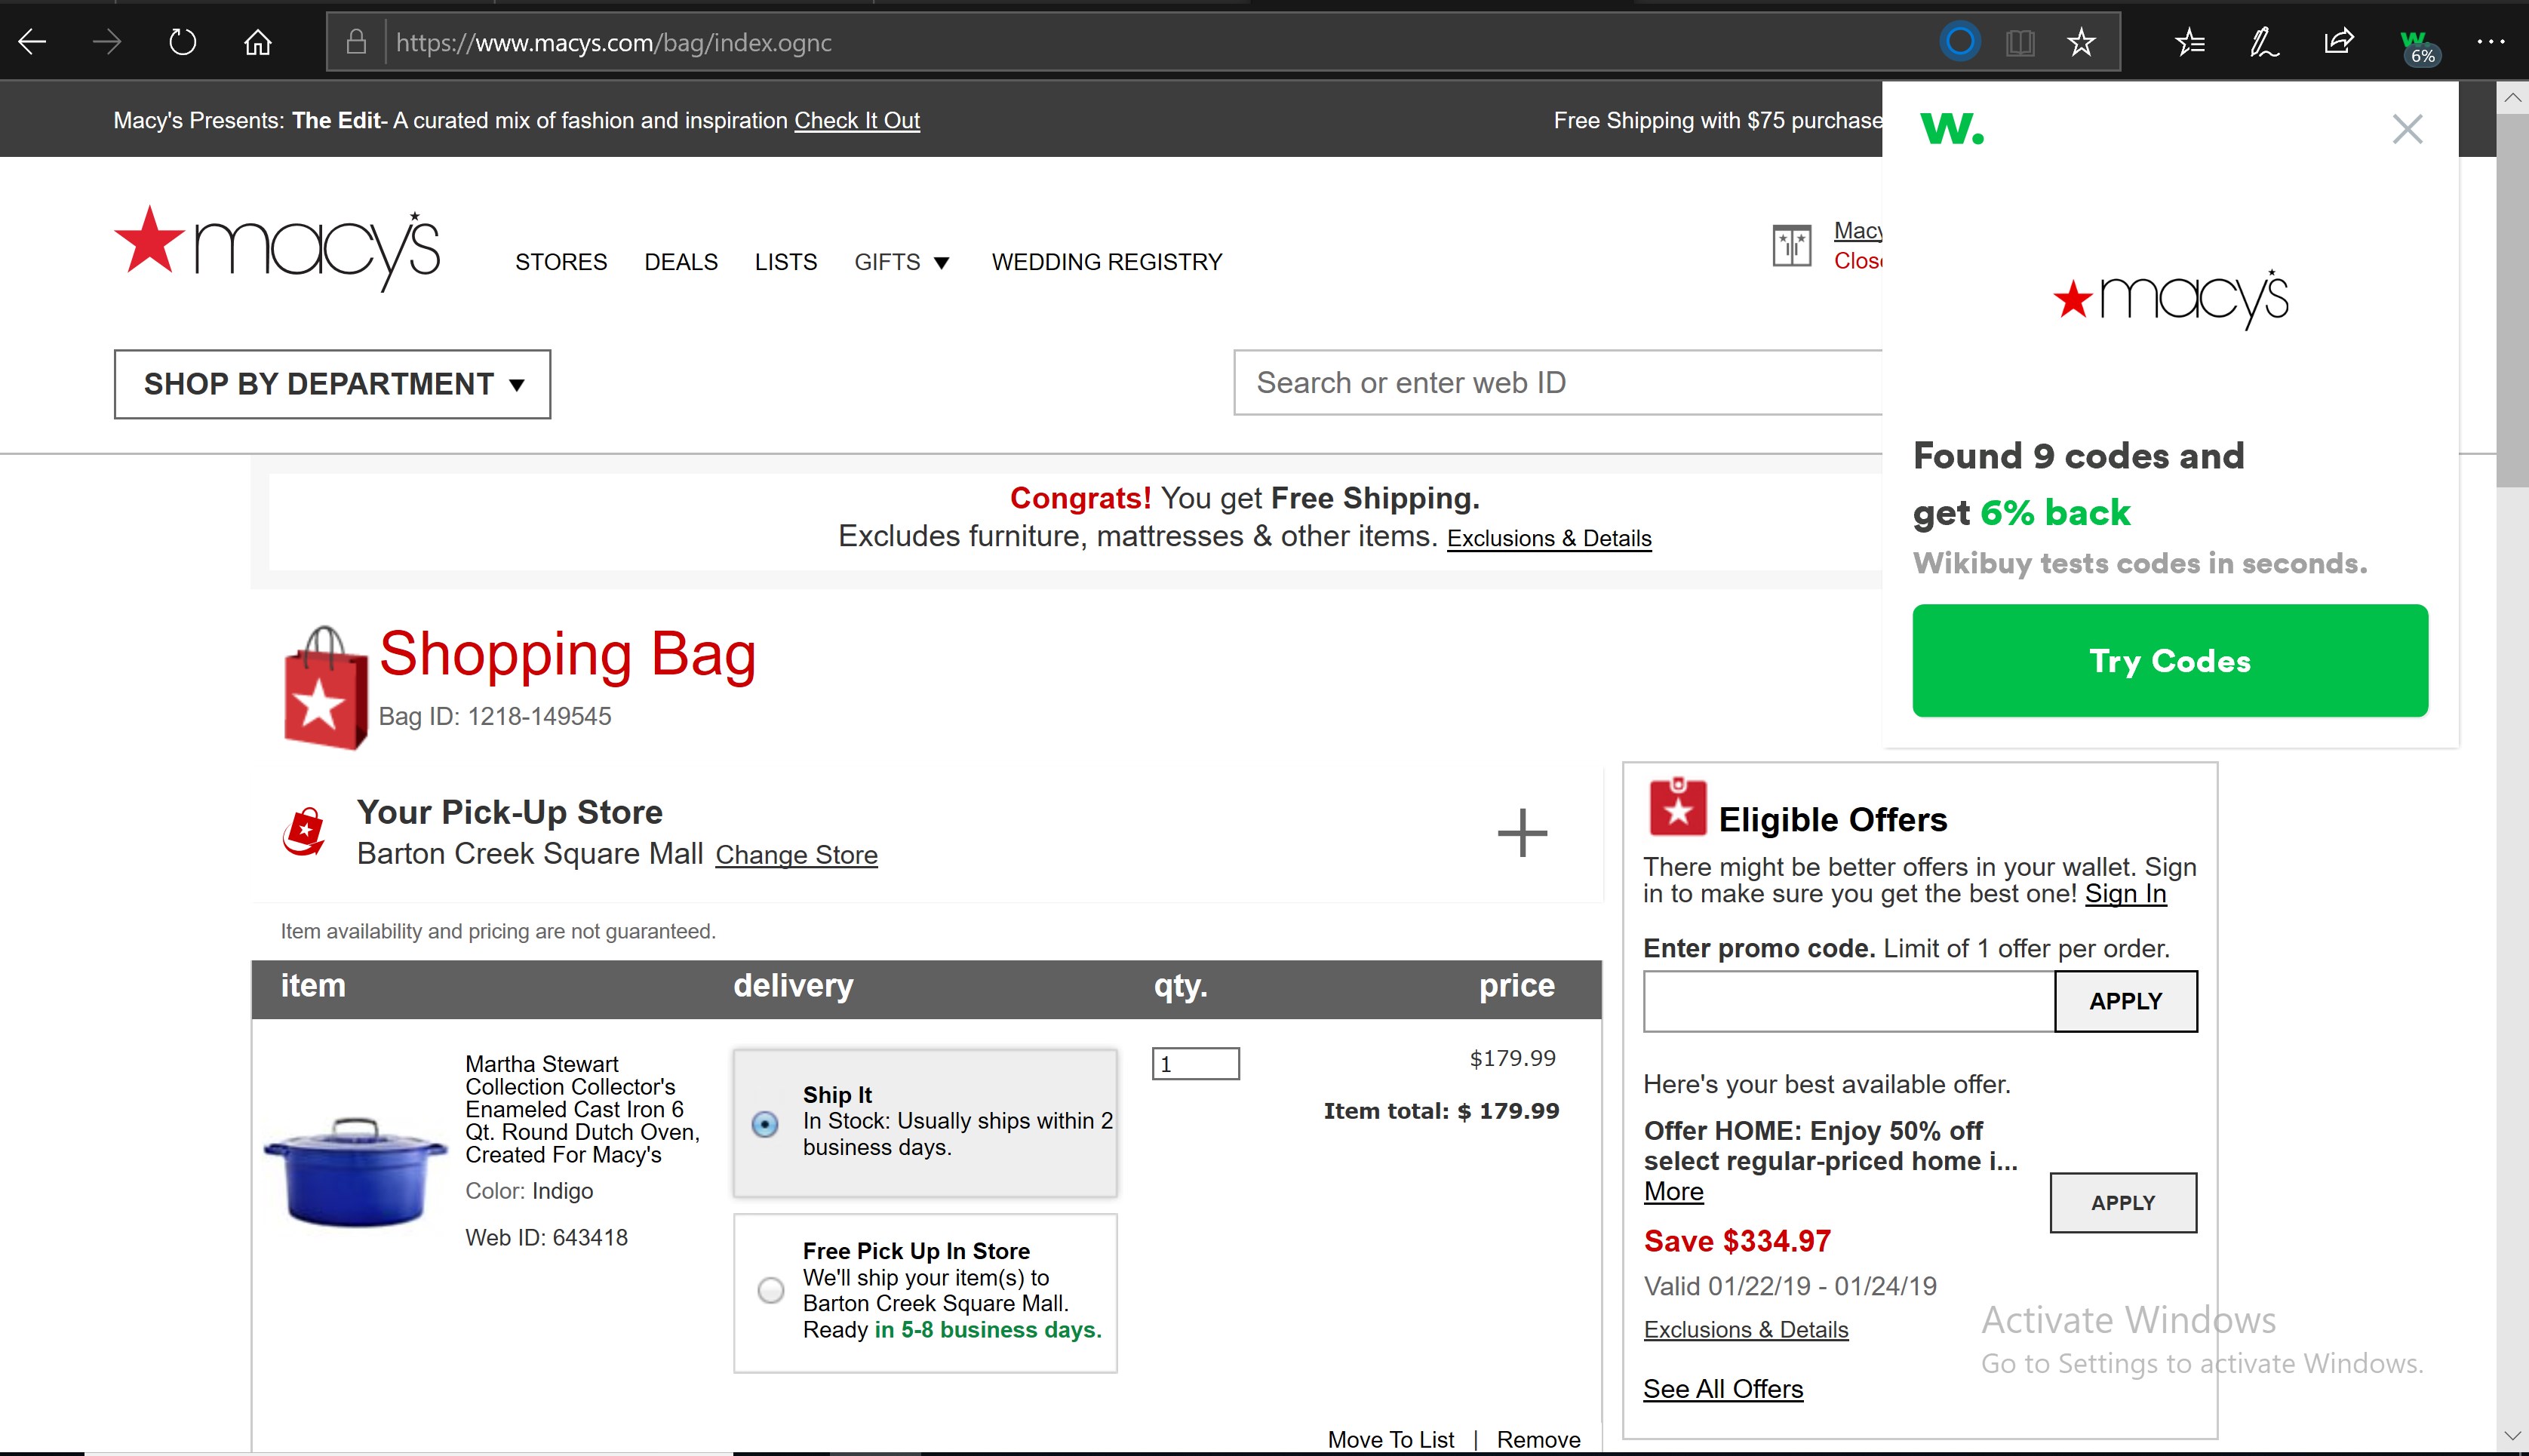Screen dimensions: 2529x1456
Task: Open the Stores menu item
Action: coord(561,262)
